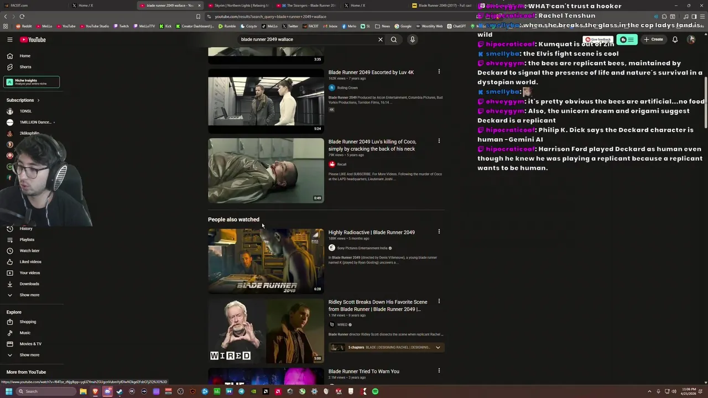Open Ridley Scott Breaks Down video title
This screenshot has height=398, width=708.
(x=378, y=305)
